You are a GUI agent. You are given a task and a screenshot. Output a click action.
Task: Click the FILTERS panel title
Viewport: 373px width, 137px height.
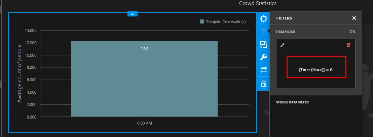tap(284, 18)
